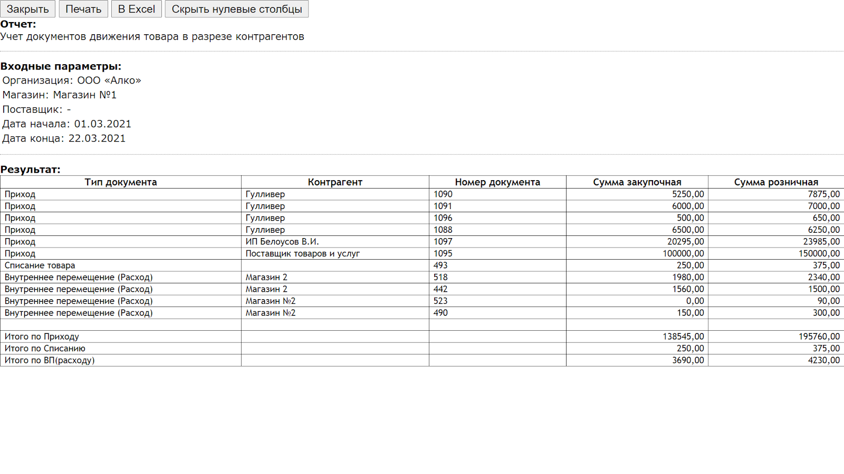This screenshot has width=844, height=474.
Task: Select Поставщик товаров и услуг cell
Action: pos(302,253)
